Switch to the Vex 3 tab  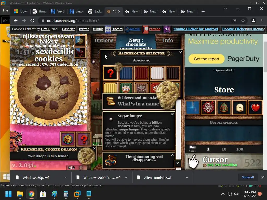[x=58, y=11]
